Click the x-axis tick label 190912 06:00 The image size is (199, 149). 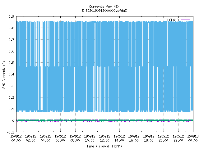coord(60,138)
